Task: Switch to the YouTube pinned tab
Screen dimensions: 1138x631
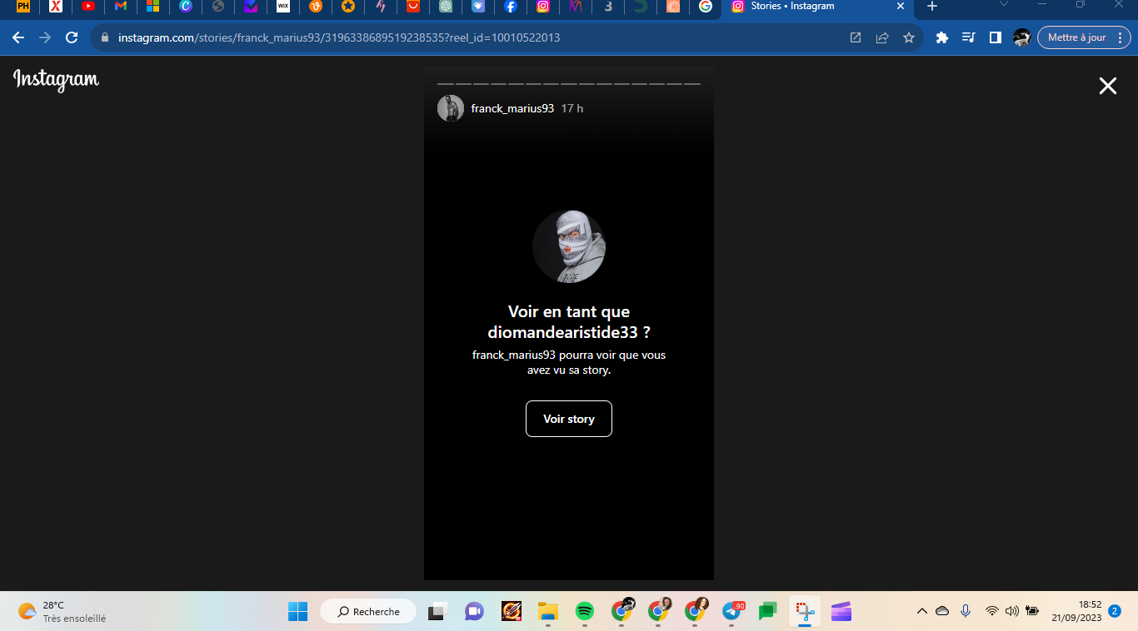Action: [88, 7]
